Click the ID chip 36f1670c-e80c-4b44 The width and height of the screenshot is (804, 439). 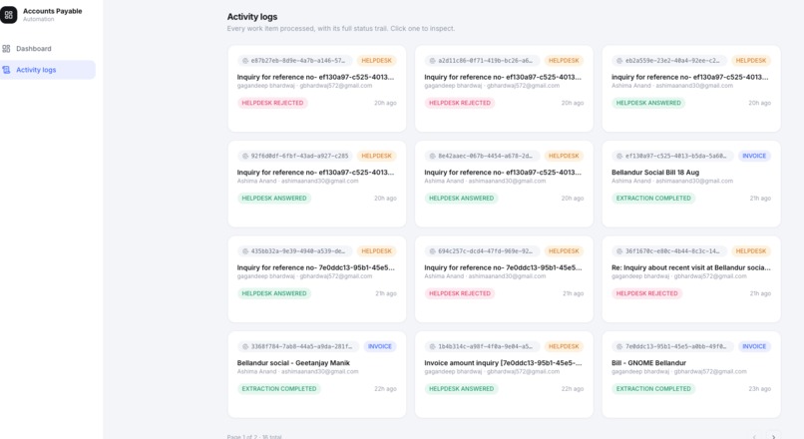(x=669, y=251)
